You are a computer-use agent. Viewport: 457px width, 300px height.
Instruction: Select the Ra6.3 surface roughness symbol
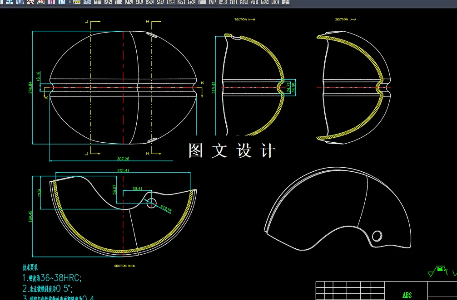[x=437, y=271]
